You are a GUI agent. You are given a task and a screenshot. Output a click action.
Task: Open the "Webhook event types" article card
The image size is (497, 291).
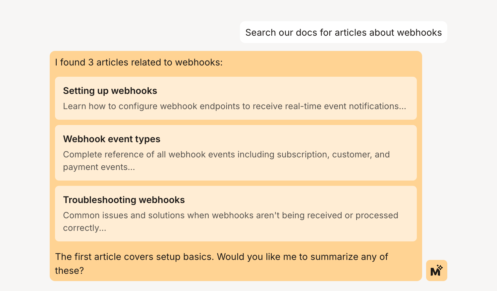click(236, 153)
